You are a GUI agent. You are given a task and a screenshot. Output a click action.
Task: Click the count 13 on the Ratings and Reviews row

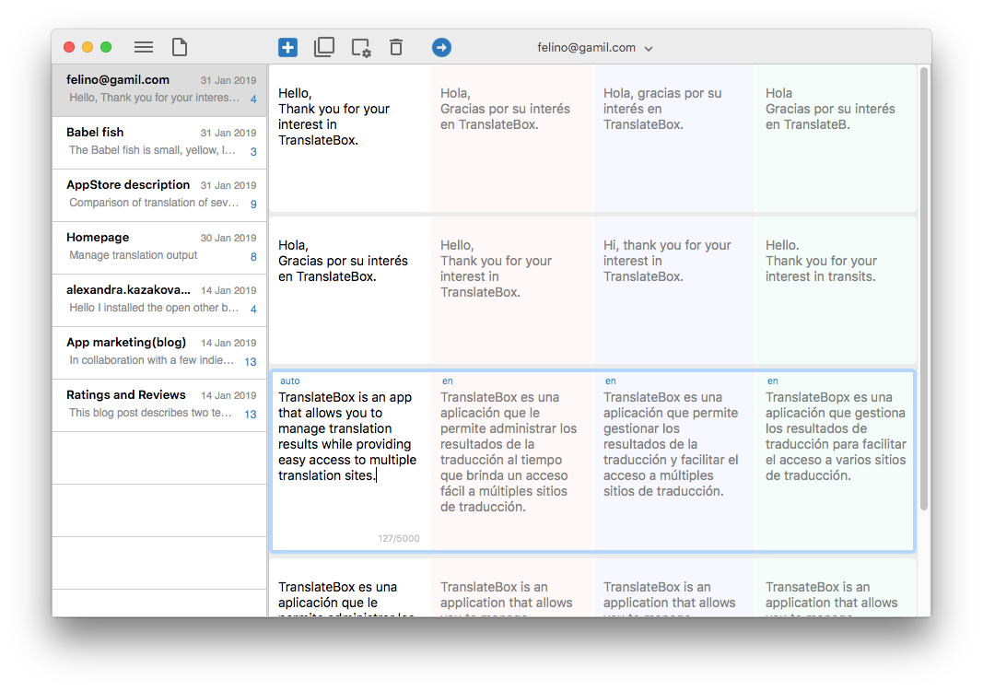pos(251,415)
